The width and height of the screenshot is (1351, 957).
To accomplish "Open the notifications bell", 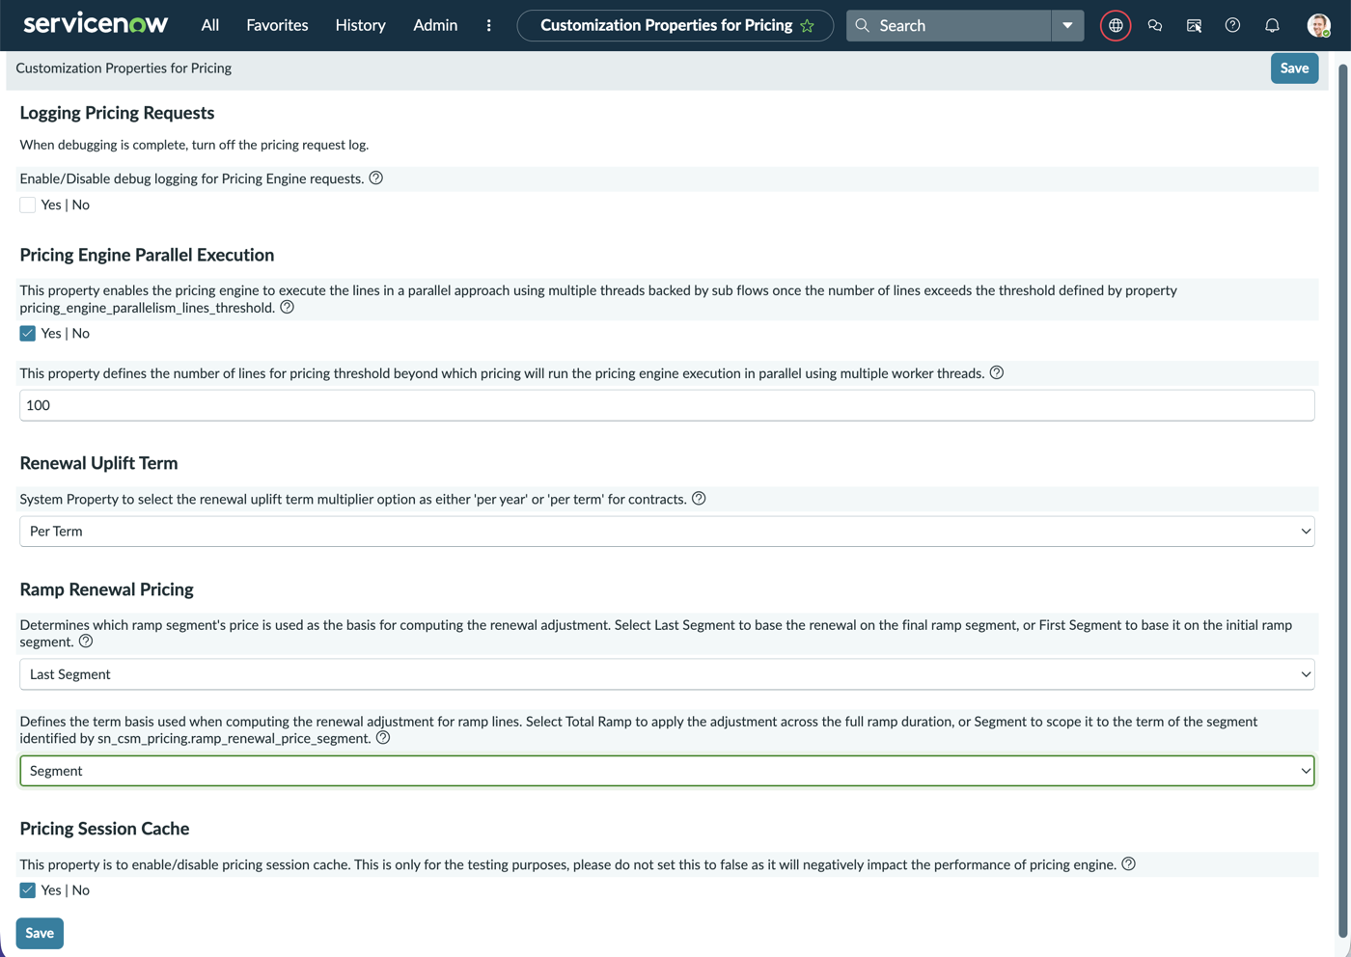I will (1272, 26).
